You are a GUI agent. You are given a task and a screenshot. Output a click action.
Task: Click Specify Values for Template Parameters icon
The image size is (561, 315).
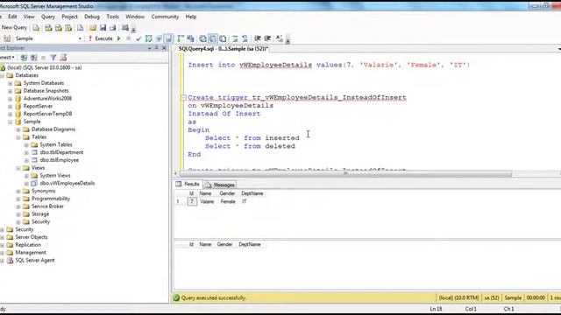point(280,38)
